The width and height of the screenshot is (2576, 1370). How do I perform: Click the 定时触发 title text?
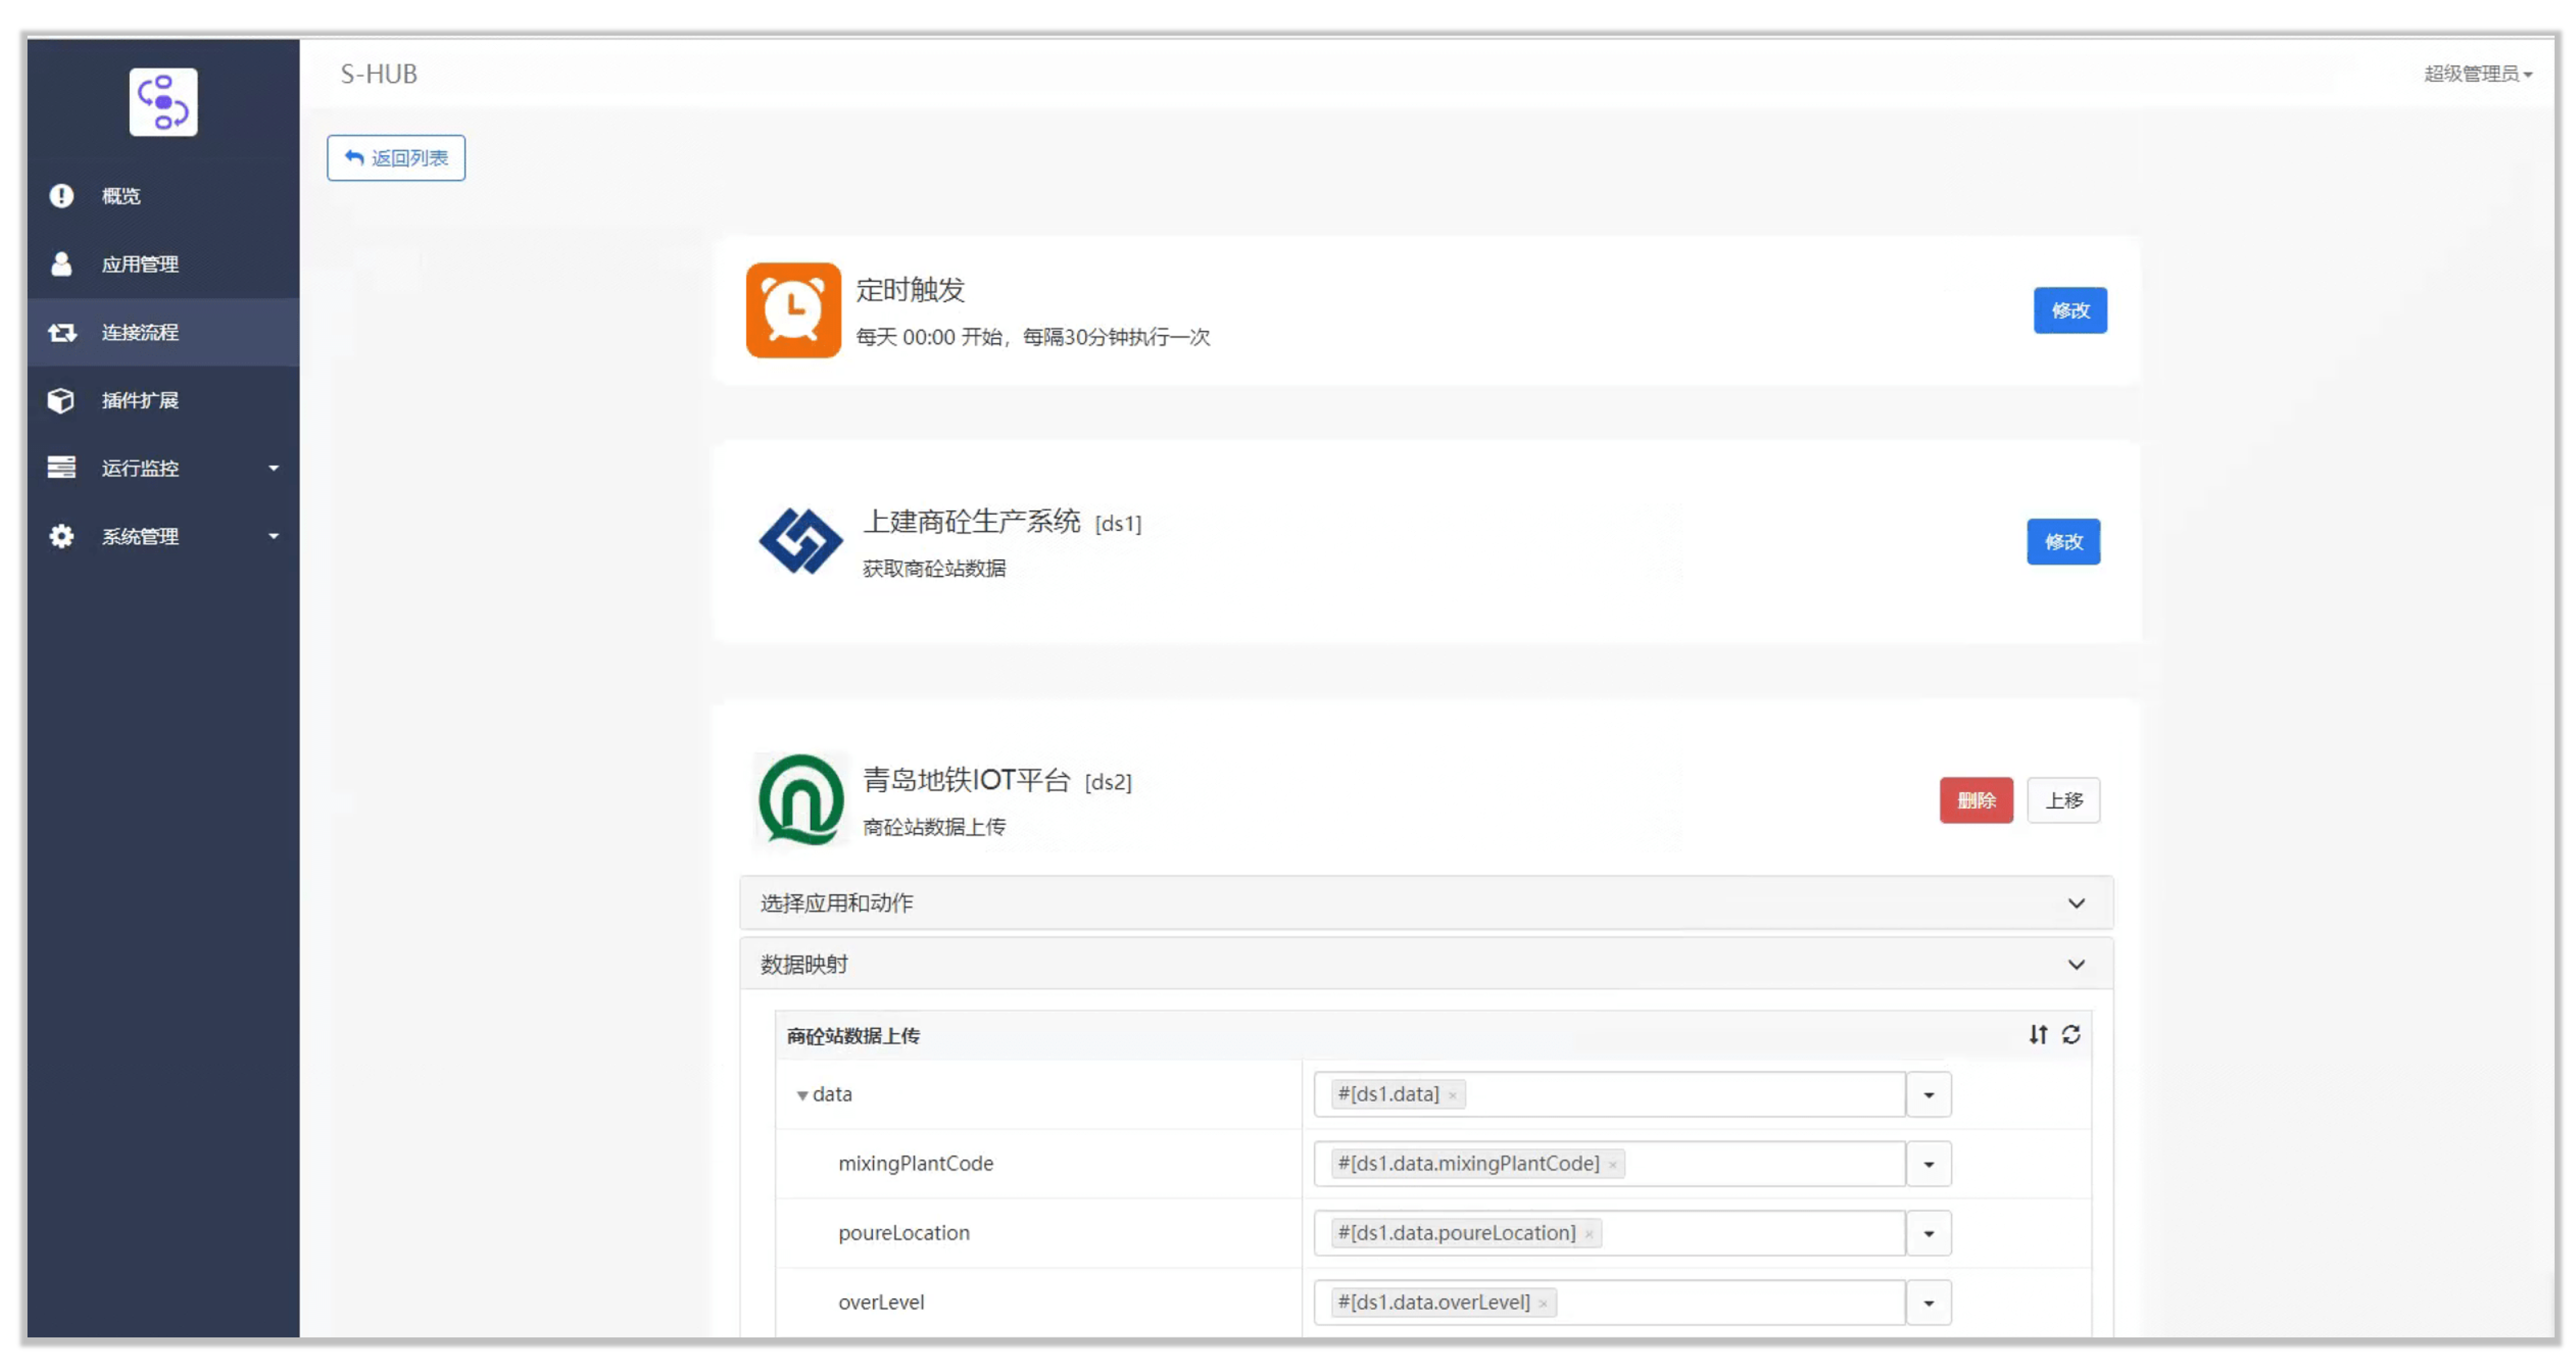pos(910,290)
